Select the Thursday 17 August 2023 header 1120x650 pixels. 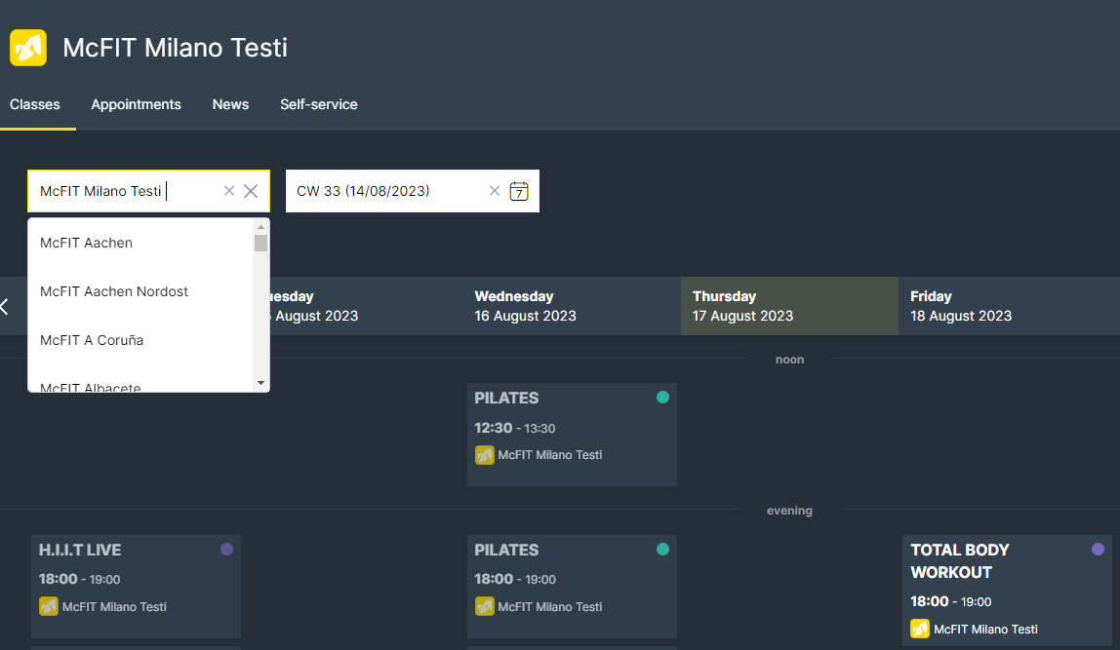pyautogui.click(x=789, y=306)
